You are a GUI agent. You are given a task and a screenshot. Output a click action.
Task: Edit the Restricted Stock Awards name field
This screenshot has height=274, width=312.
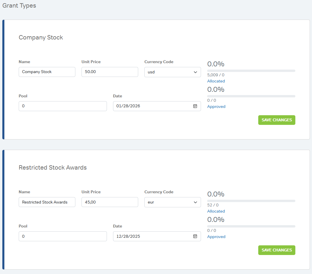[x=47, y=202]
